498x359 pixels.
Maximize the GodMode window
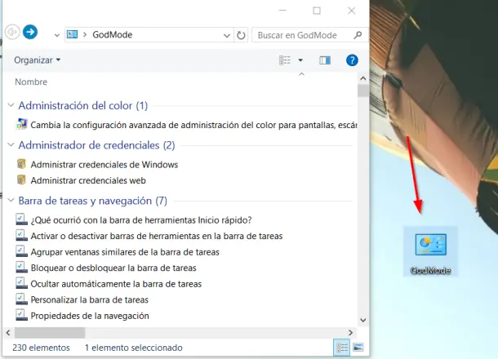click(317, 11)
